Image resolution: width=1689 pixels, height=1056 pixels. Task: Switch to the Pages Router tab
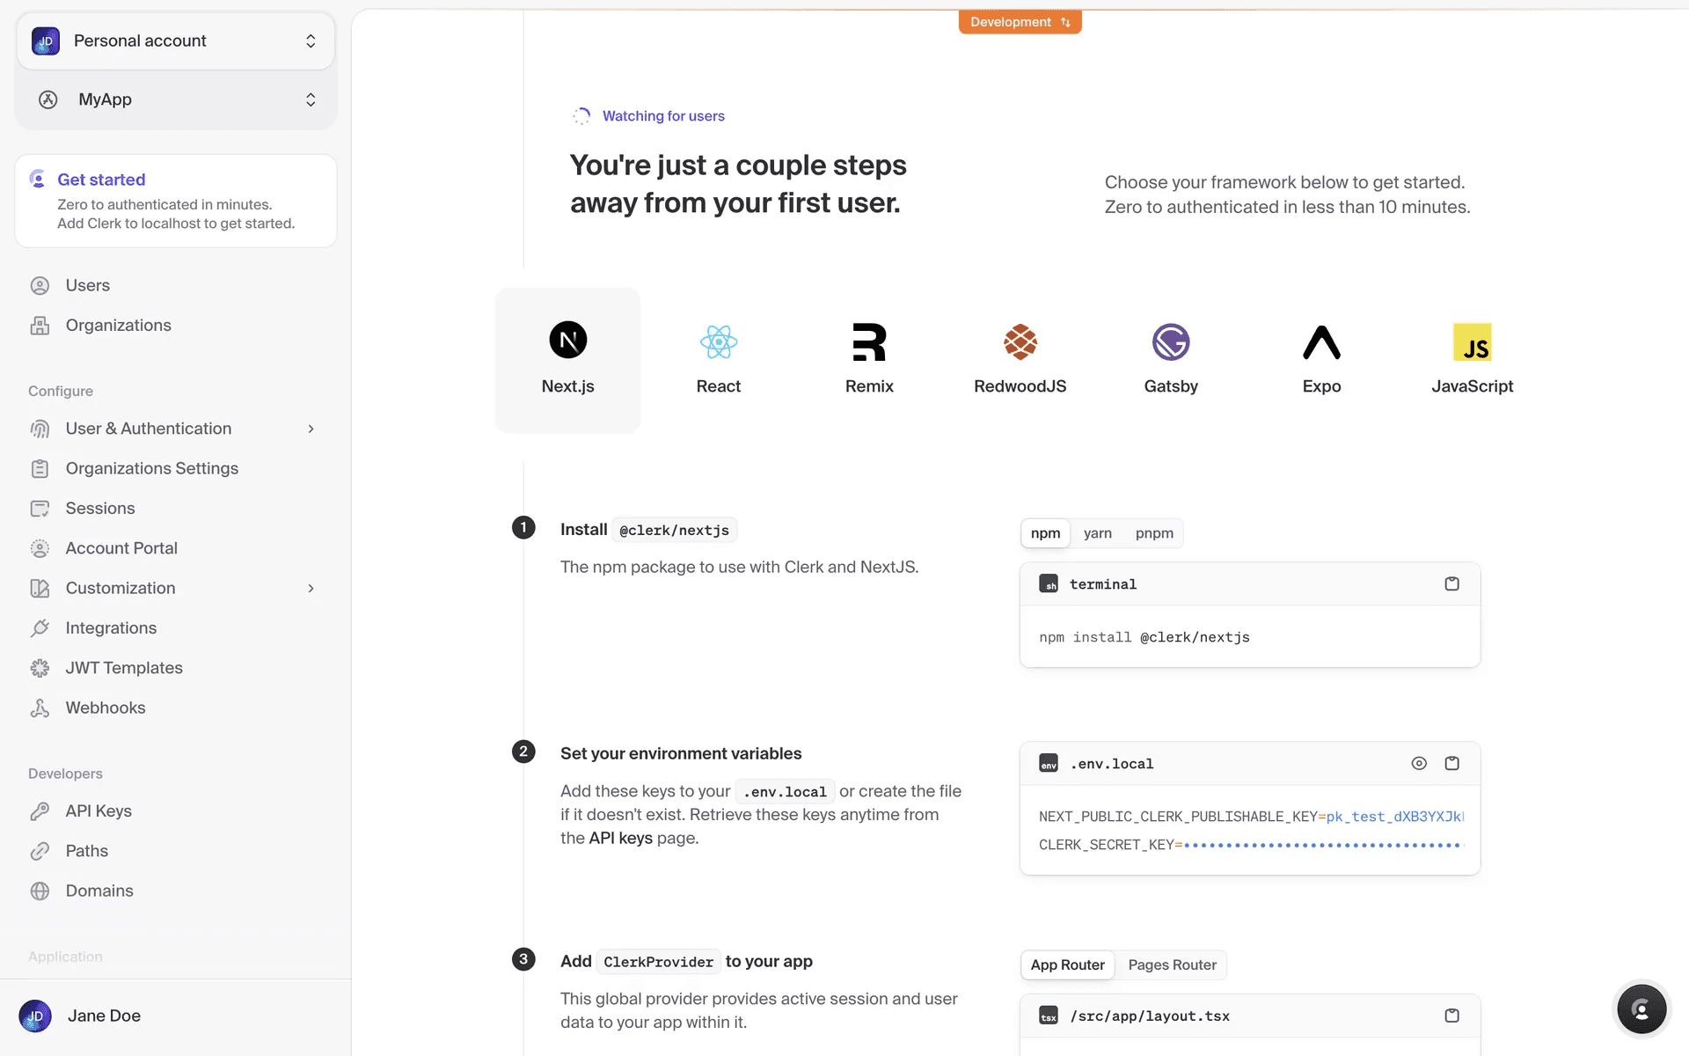point(1172,965)
